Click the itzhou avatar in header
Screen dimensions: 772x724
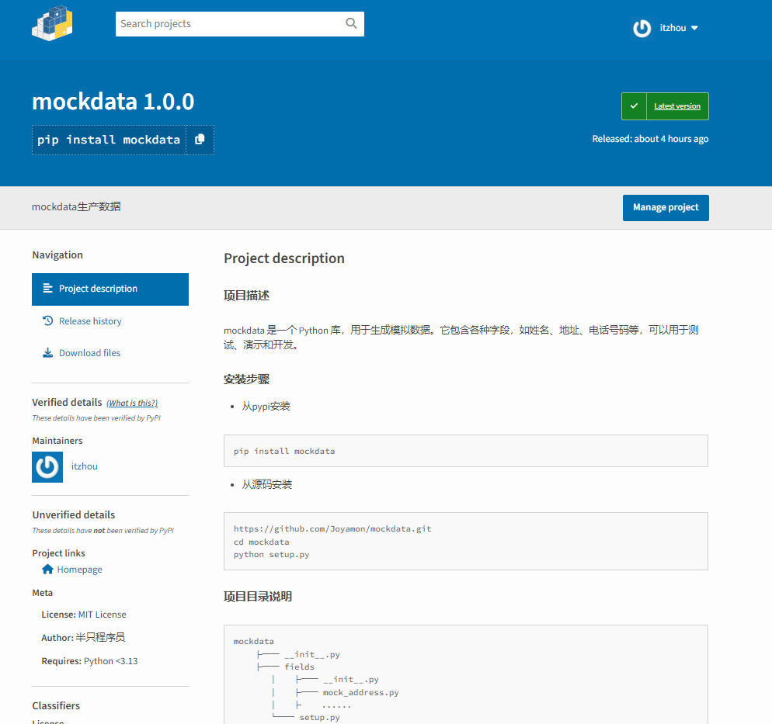click(x=642, y=28)
